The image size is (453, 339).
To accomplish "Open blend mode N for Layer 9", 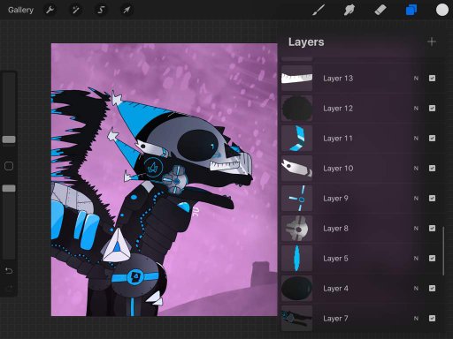I will coord(416,199).
